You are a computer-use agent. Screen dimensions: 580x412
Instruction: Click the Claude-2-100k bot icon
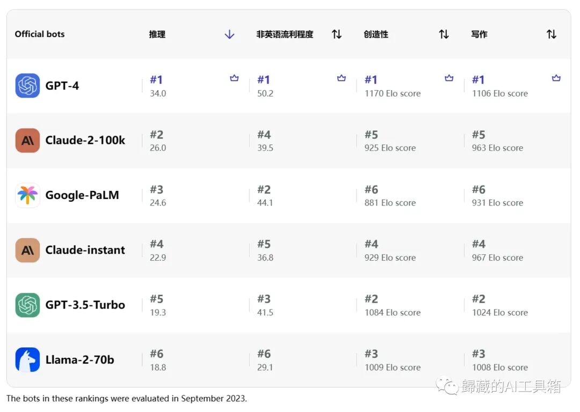point(27,141)
